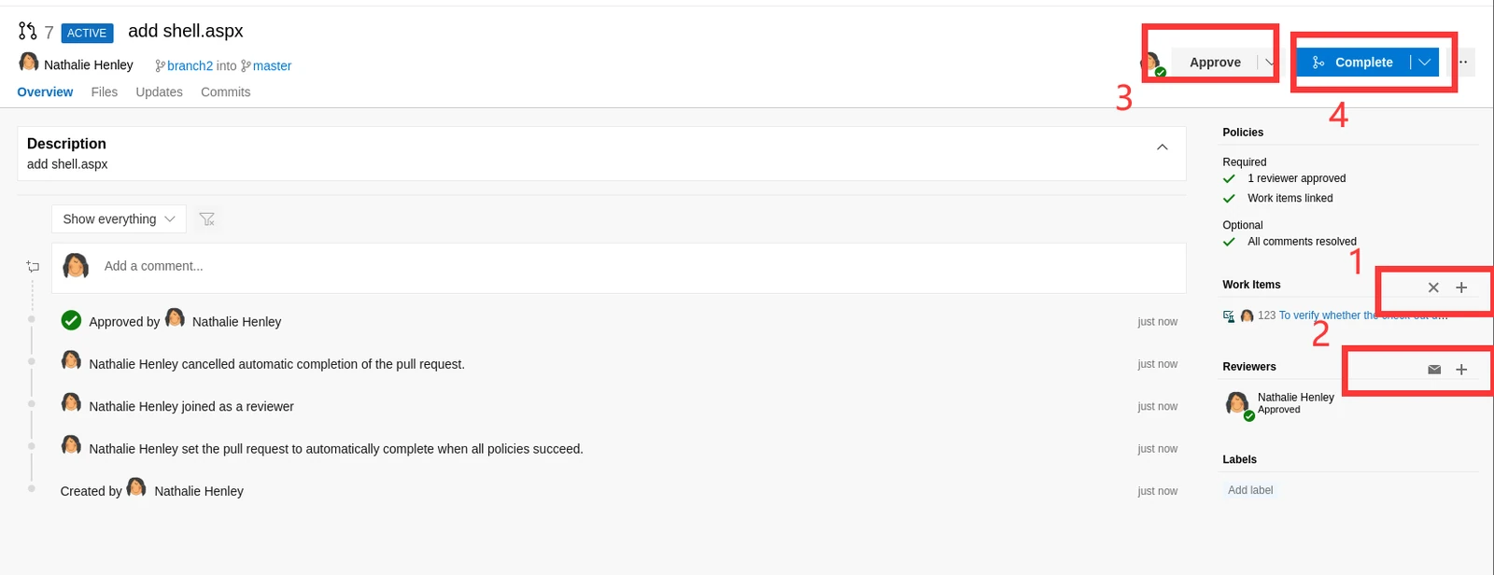Click the Complete pull request button
The height and width of the screenshot is (575, 1494).
coord(1353,63)
